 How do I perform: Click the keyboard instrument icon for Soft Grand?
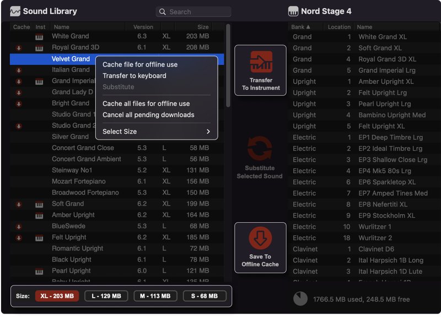[39, 204]
